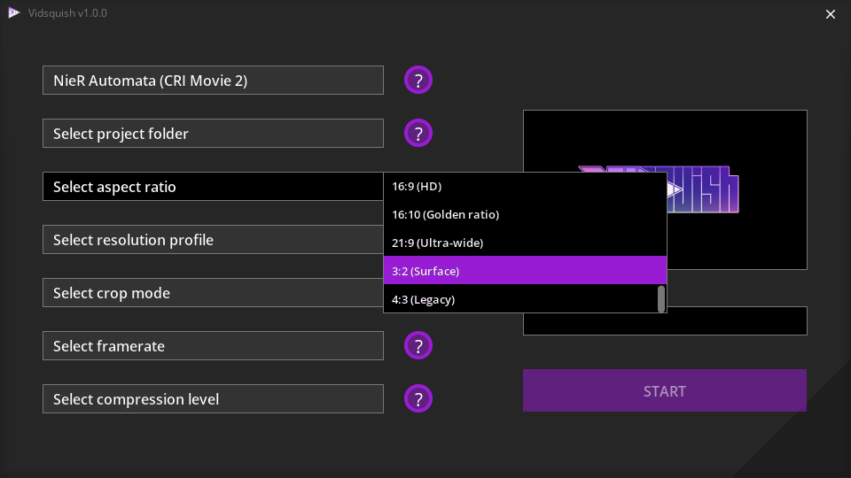Screen dimensions: 851x478
Task: Click the help icon beside NieR Automata field
Action: coord(418,81)
